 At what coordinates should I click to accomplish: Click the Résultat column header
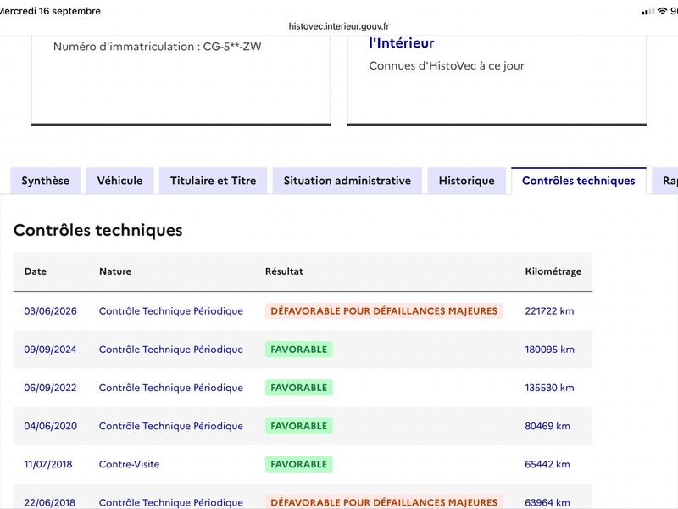coord(284,271)
